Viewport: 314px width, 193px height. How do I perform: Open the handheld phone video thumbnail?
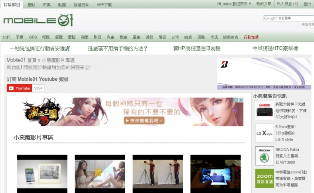click(x=215, y=174)
